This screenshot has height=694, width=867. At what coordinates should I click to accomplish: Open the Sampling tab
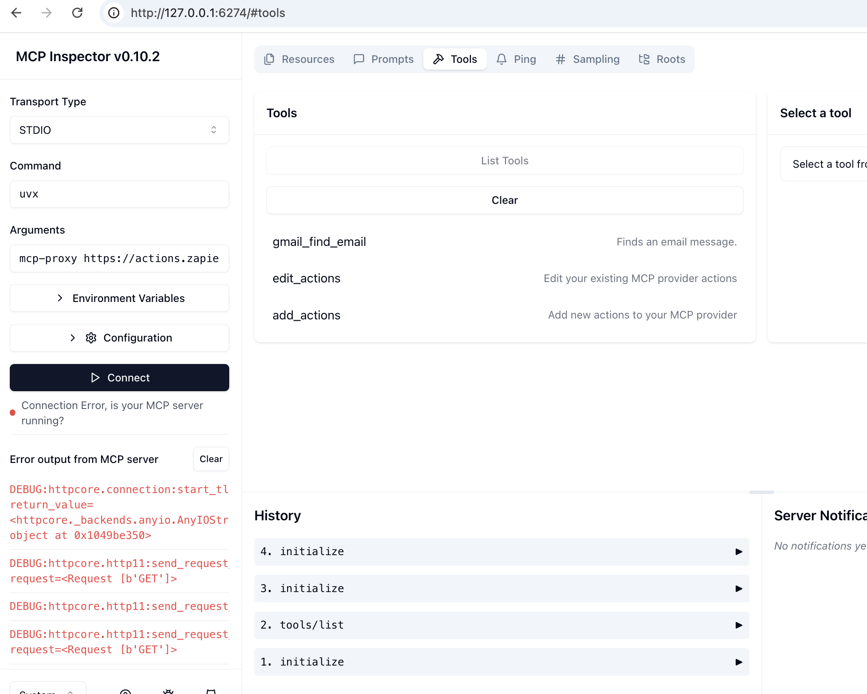coord(588,59)
